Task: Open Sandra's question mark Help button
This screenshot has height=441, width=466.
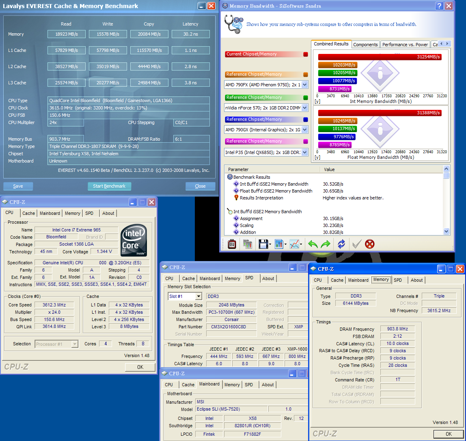Action: click(439, 6)
